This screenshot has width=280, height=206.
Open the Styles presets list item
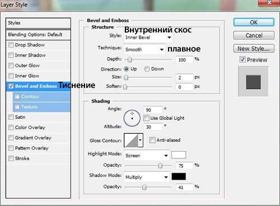38,23
